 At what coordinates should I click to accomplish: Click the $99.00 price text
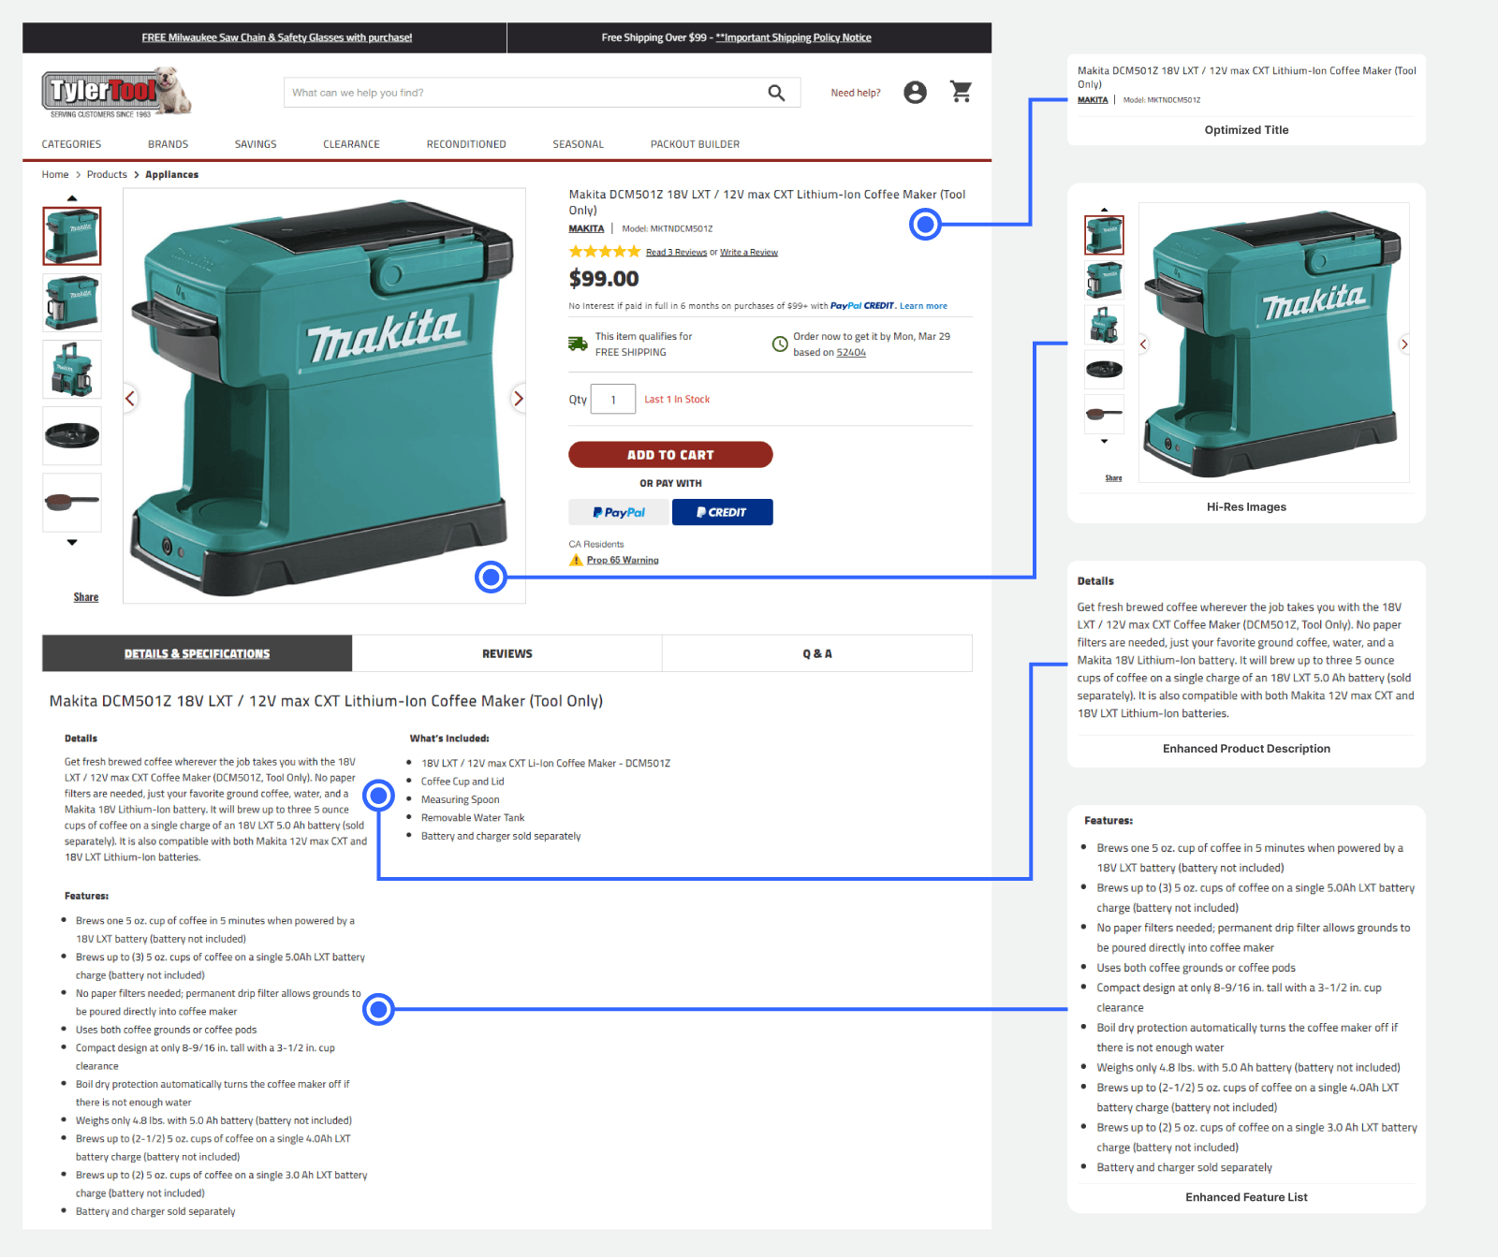[x=604, y=278]
